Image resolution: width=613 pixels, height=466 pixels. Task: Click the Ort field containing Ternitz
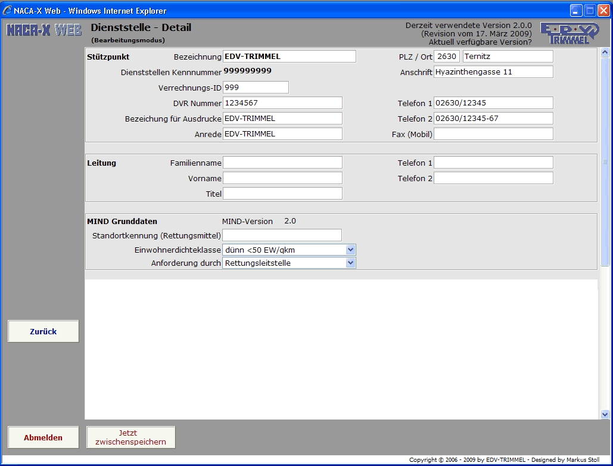pos(508,56)
